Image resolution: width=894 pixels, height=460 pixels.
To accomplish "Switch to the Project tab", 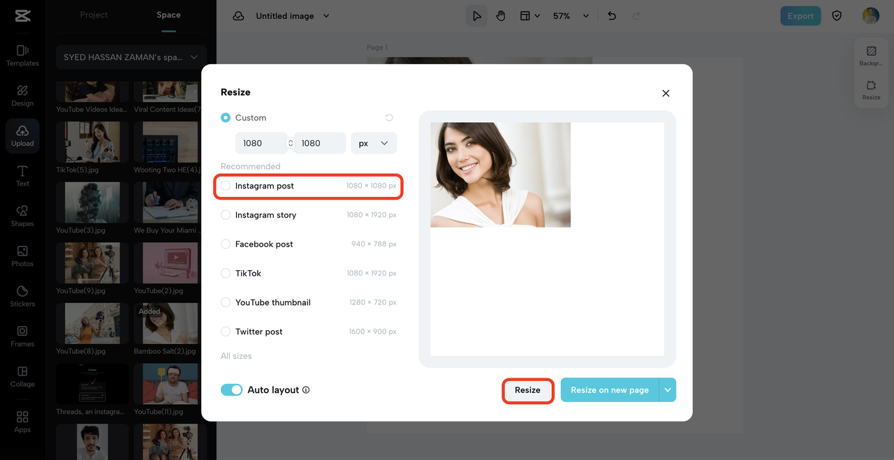I will pos(94,15).
